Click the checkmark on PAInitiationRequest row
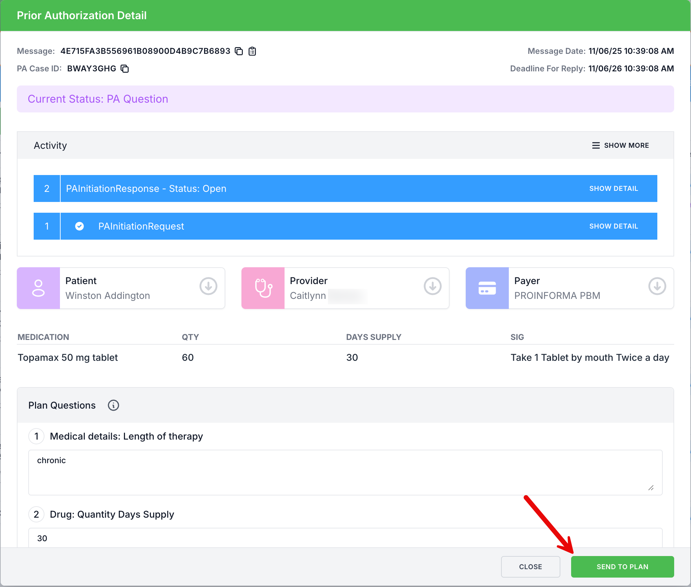 coord(79,226)
